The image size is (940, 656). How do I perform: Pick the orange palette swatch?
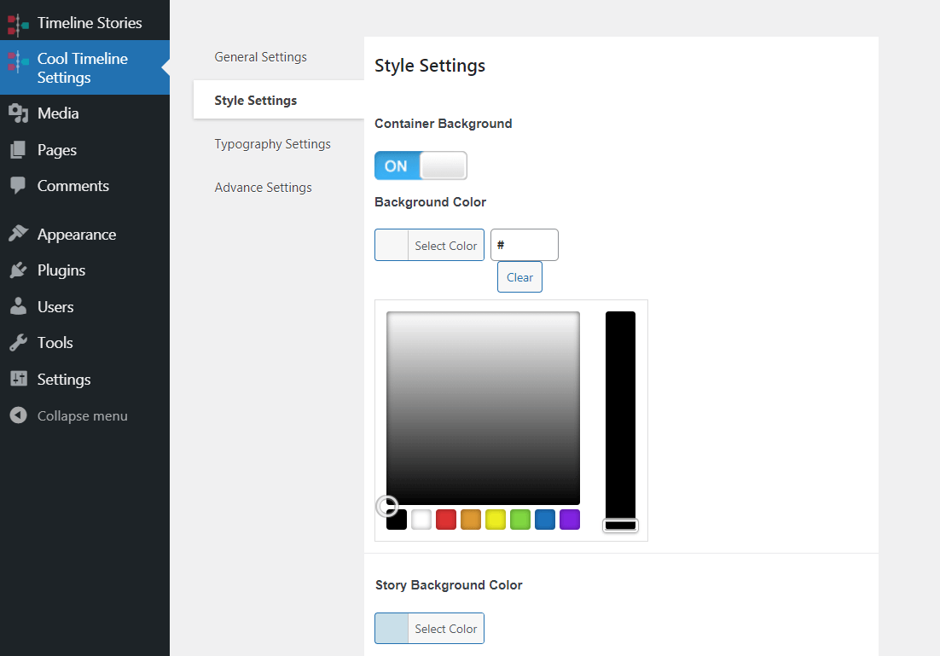471,520
